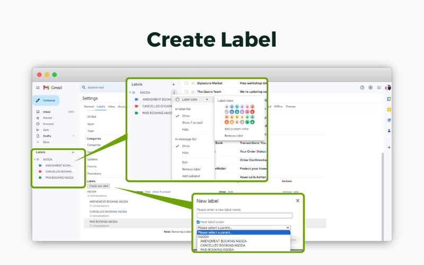Choose Remove label from the context menu

click(191, 169)
